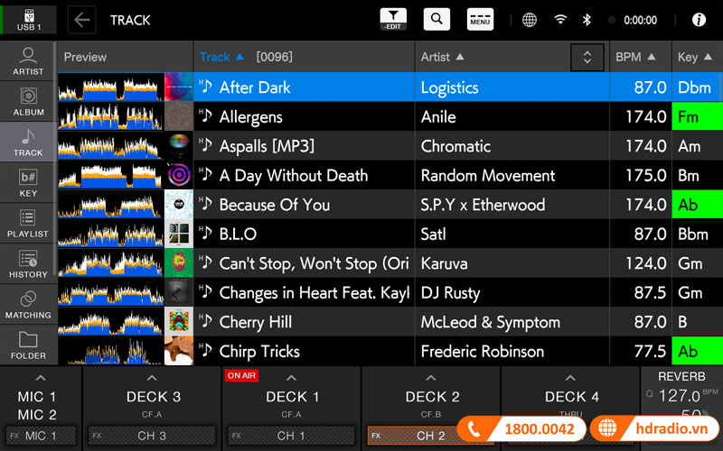Screen dimensions: 723x451
Task: Select the Because Of You track
Action: [x=389, y=205]
